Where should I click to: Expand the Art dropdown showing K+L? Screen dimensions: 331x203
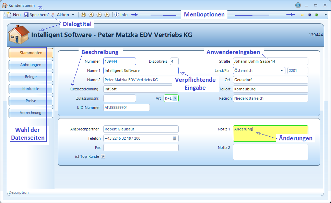(x=175, y=98)
